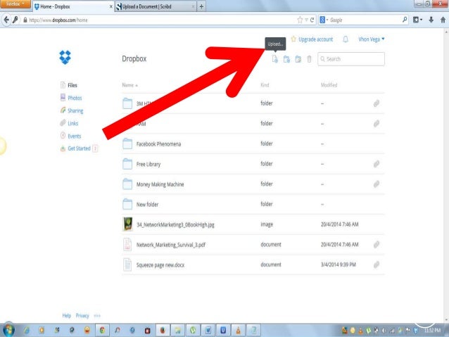Click the search magnifier in the Google box
The image size is (449, 337).
tap(405, 20)
